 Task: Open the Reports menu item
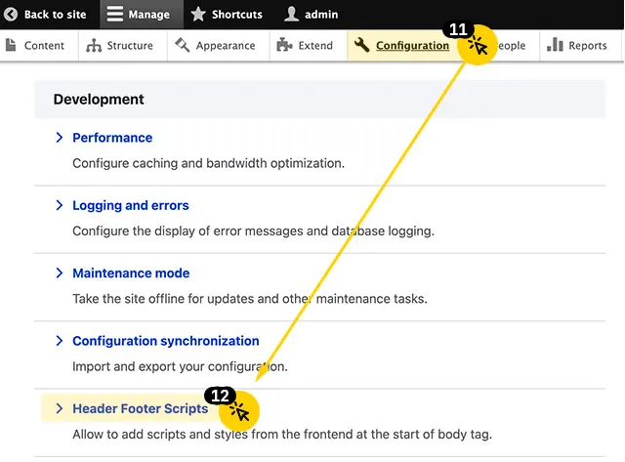587,45
